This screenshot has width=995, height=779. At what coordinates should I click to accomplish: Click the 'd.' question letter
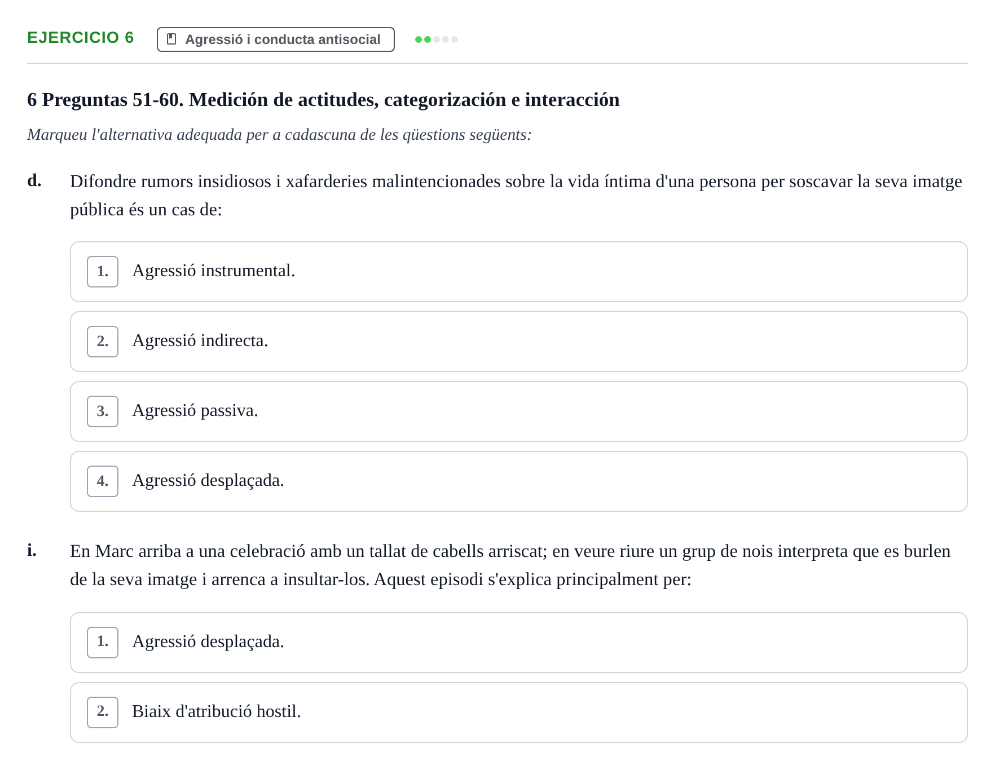pyautogui.click(x=34, y=180)
